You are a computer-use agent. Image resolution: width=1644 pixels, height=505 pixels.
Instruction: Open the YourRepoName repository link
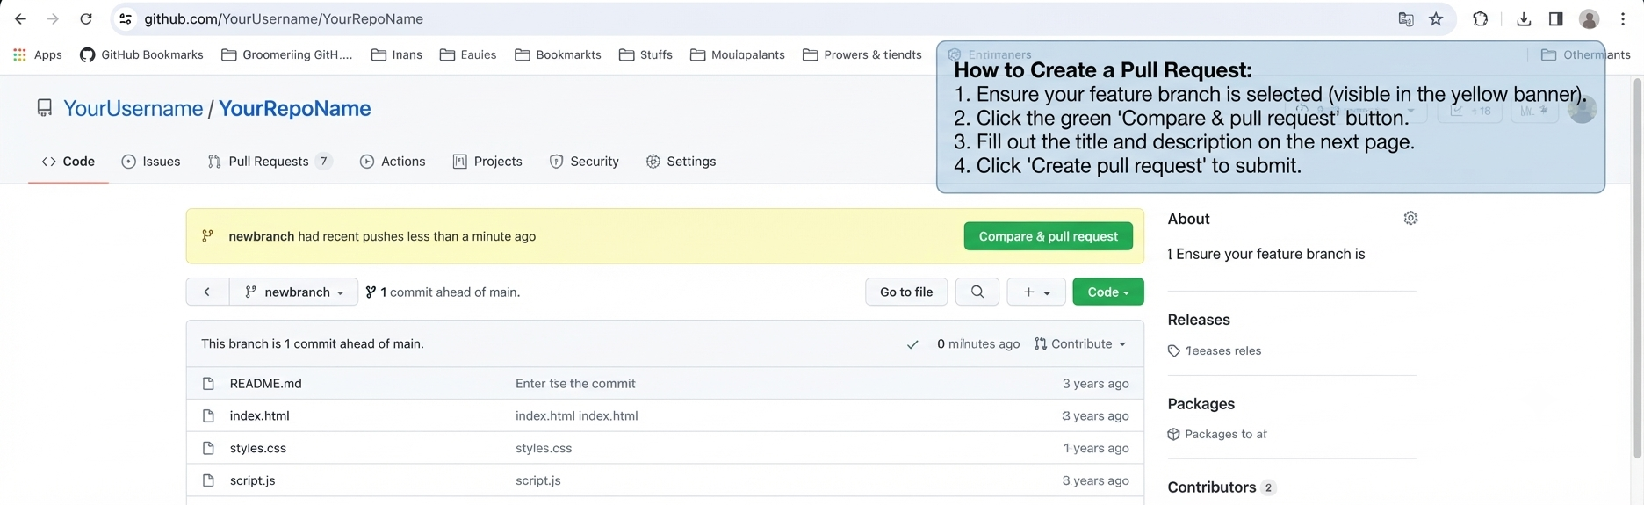tap(294, 108)
